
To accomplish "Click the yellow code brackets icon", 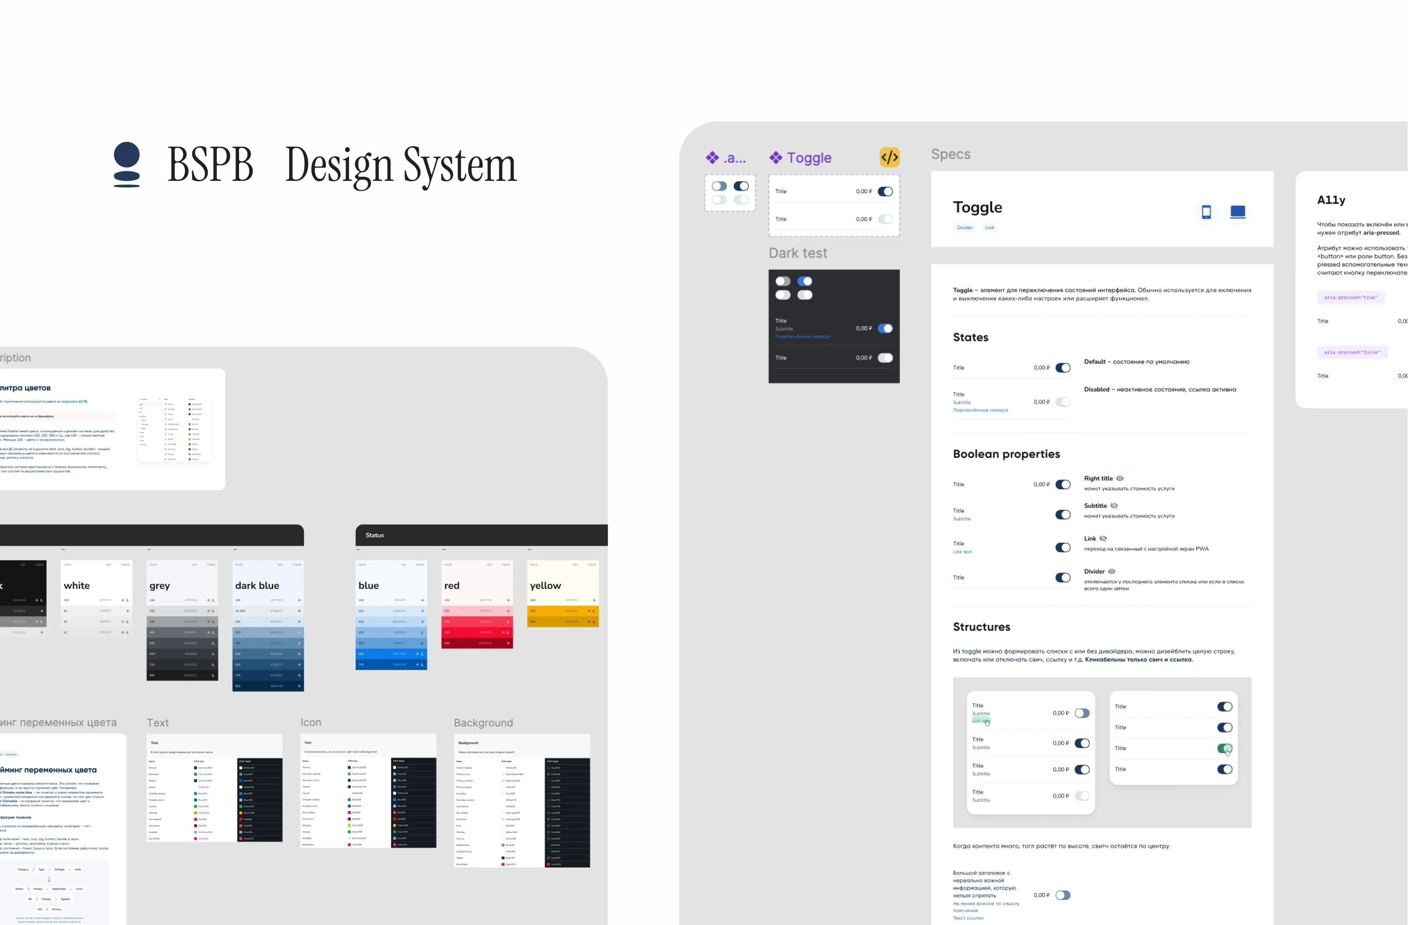I will click(x=889, y=157).
